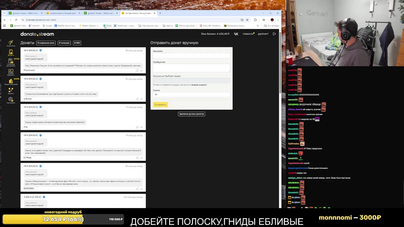This screenshot has height=227, width=404.
Task: Click the новогодний подруб goal progress bar
Action: tap(63, 219)
